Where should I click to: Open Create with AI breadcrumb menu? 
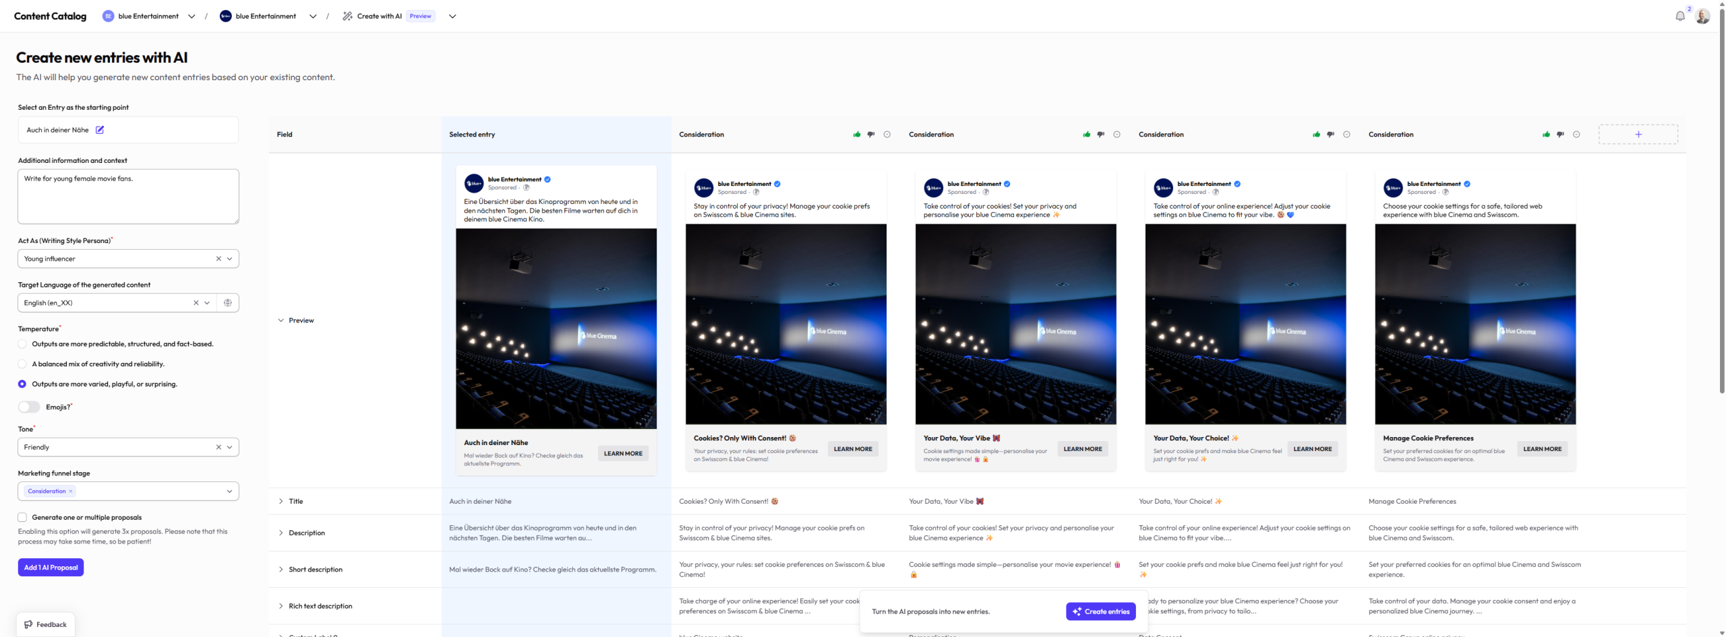[452, 16]
